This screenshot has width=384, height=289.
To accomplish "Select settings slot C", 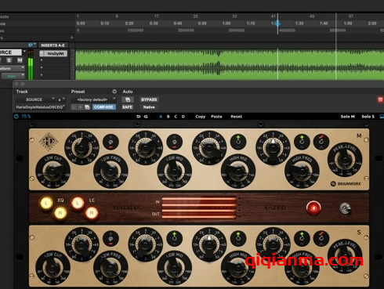I will click(176, 117).
